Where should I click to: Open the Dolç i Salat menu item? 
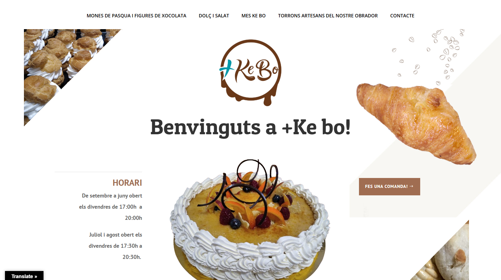(x=214, y=16)
